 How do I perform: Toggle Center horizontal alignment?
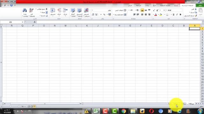click(x=146, y=15)
